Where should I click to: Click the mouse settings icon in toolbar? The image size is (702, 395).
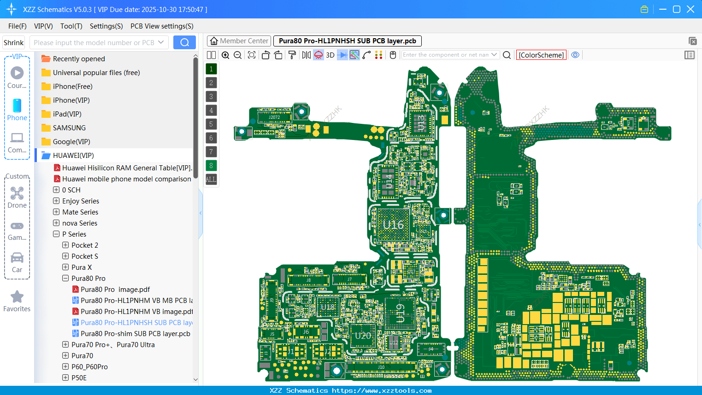393,55
